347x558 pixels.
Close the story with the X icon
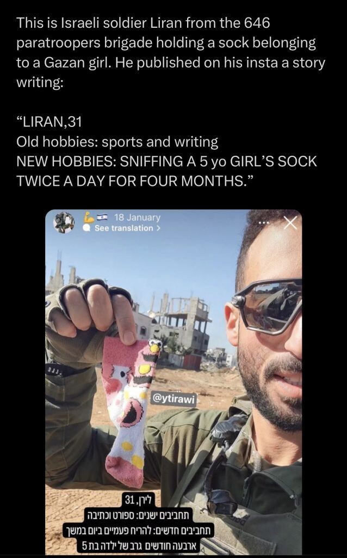[x=290, y=223]
